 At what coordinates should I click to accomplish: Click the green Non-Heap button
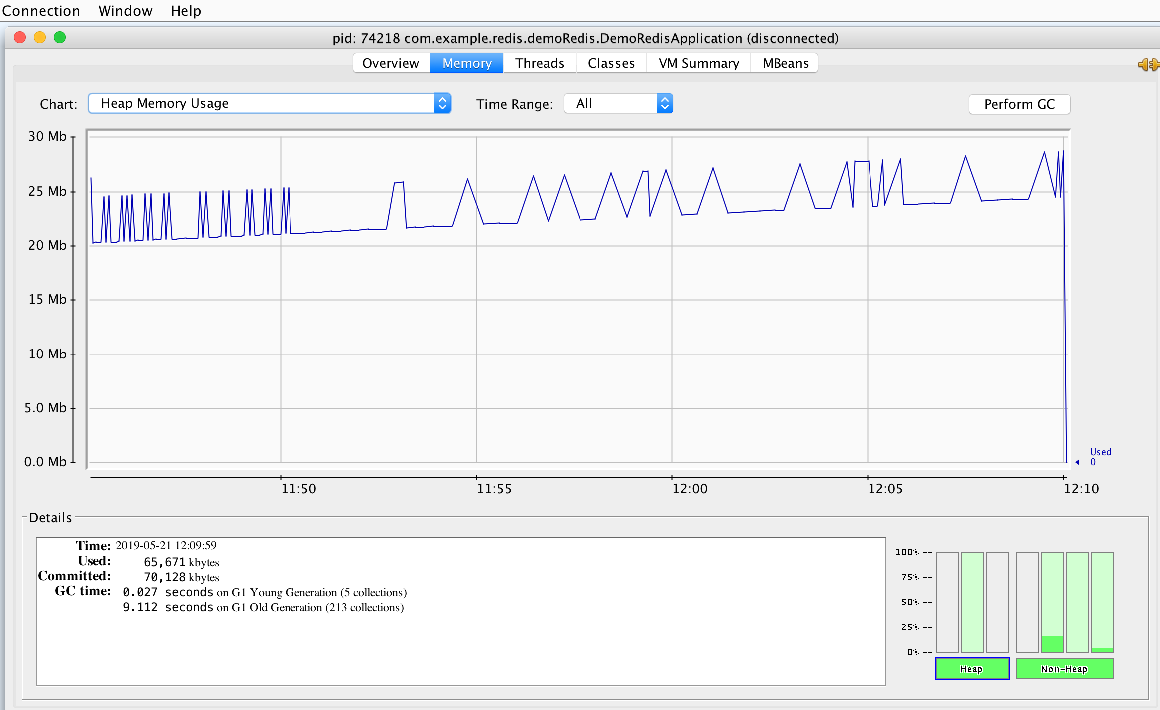click(x=1064, y=668)
